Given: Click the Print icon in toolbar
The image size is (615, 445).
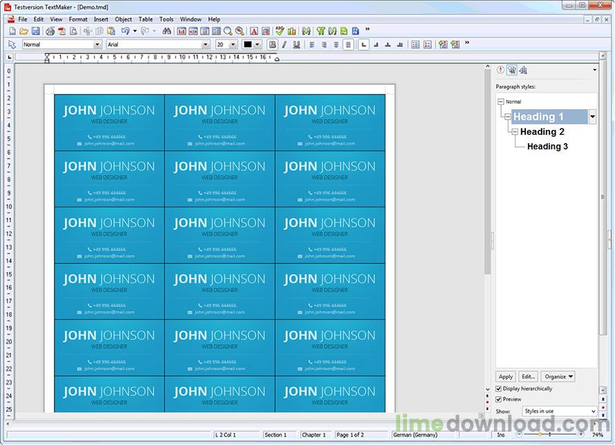Looking at the screenshot, I should (50, 31).
